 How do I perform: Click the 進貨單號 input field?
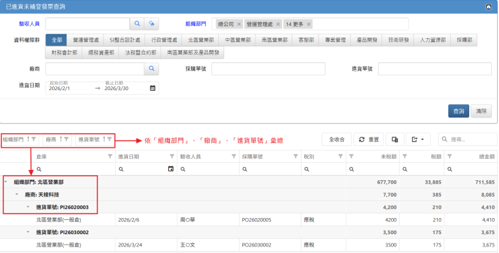click(x=435, y=69)
